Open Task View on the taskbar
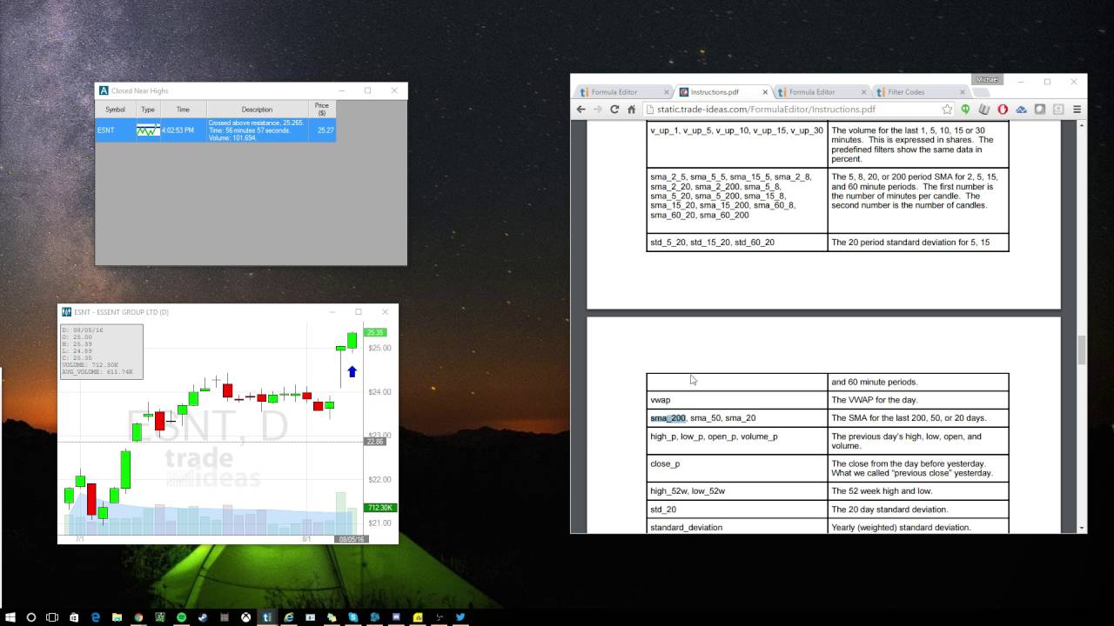Viewport: 1114px width, 626px height. point(52,617)
